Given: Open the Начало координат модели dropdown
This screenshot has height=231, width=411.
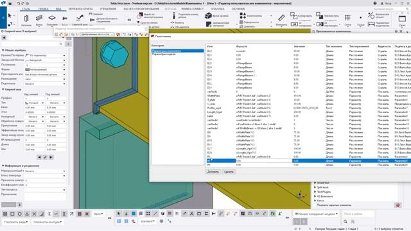Looking at the screenshot, I should pyautogui.click(x=317, y=214).
